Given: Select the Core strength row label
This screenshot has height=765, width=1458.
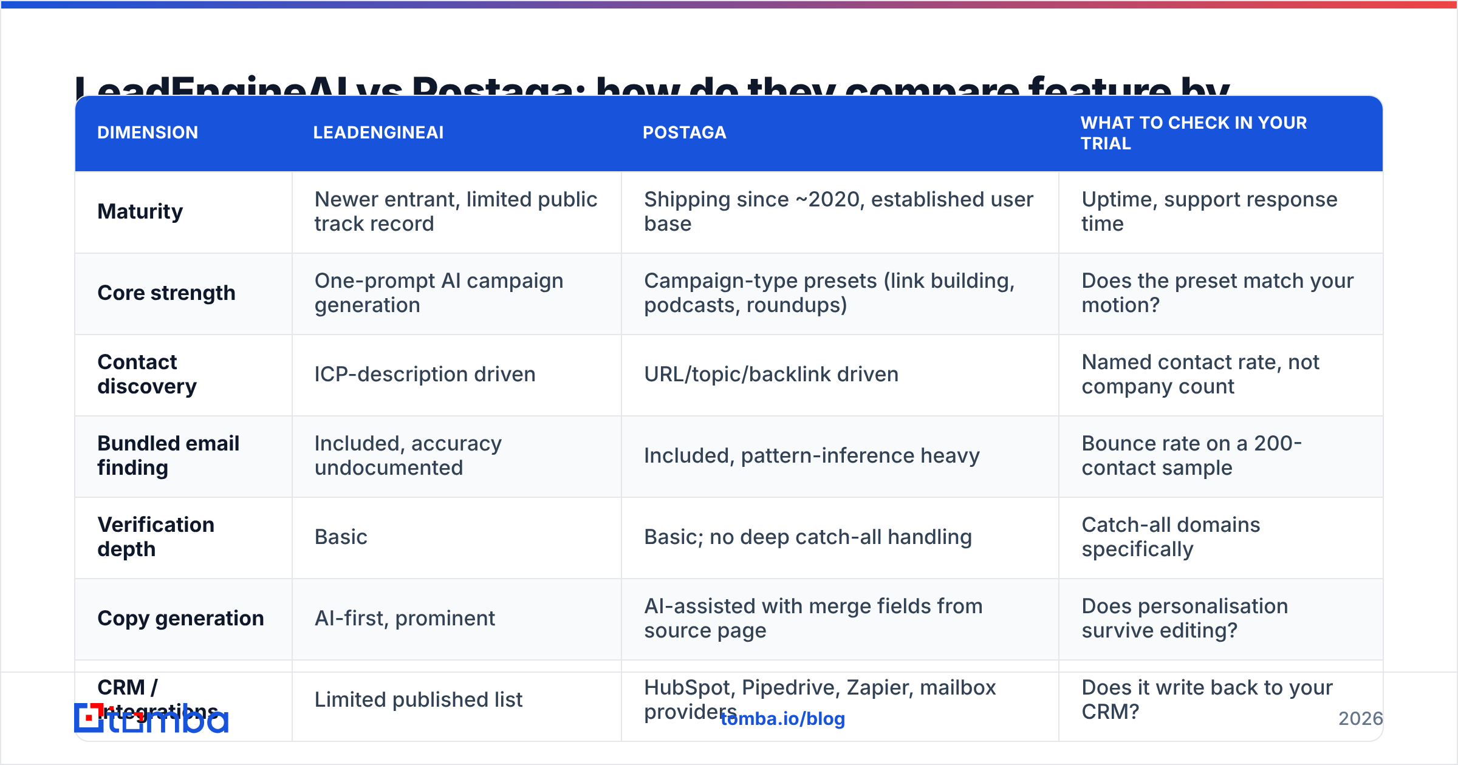Looking at the screenshot, I should coord(166,293).
